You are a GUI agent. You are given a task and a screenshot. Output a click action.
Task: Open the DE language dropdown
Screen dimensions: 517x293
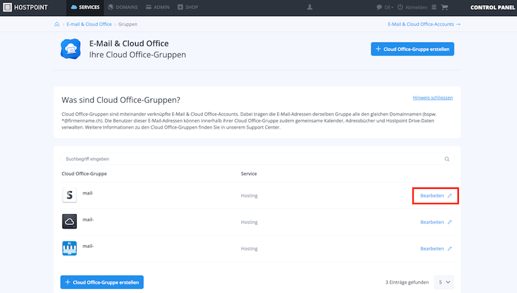[385, 7]
